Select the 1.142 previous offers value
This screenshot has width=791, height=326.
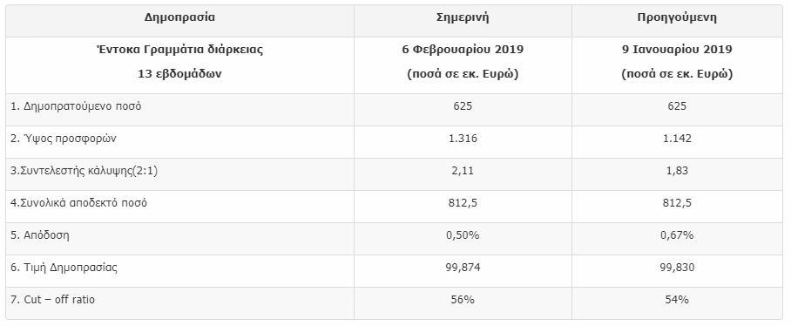(677, 139)
